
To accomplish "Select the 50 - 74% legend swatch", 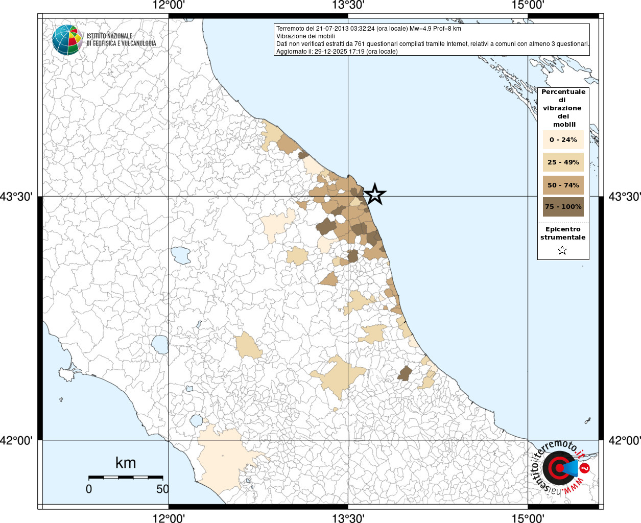I will pyautogui.click(x=563, y=185).
